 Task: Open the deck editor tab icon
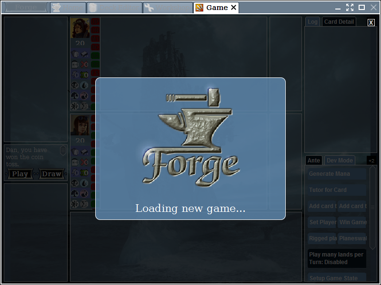(114, 8)
